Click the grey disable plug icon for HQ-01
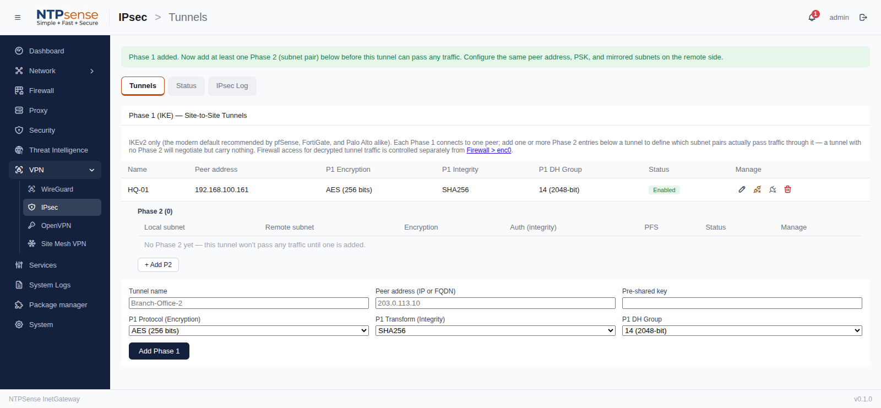This screenshot has height=408, width=881. tap(773, 189)
